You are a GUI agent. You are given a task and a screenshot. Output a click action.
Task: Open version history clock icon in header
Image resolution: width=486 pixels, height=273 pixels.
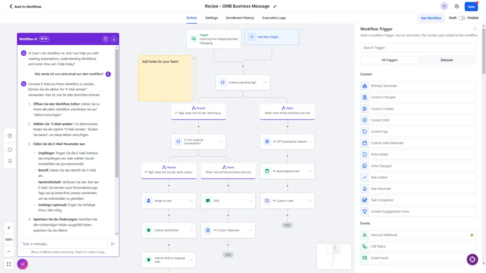(457, 6)
